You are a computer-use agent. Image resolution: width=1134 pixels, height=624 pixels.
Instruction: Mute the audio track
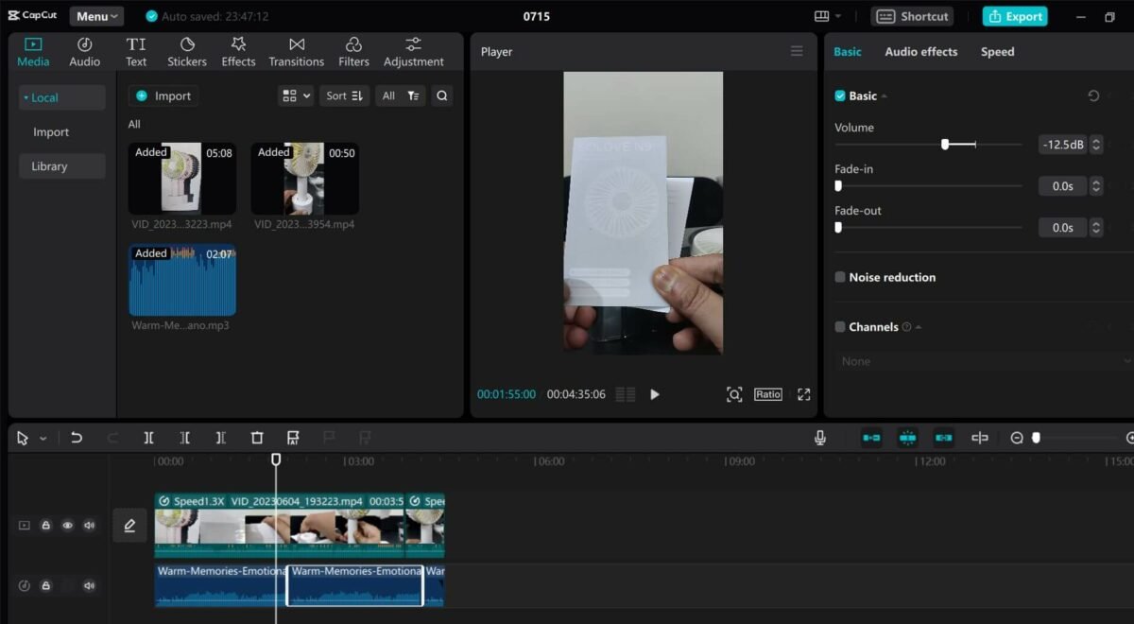click(89, 585)
